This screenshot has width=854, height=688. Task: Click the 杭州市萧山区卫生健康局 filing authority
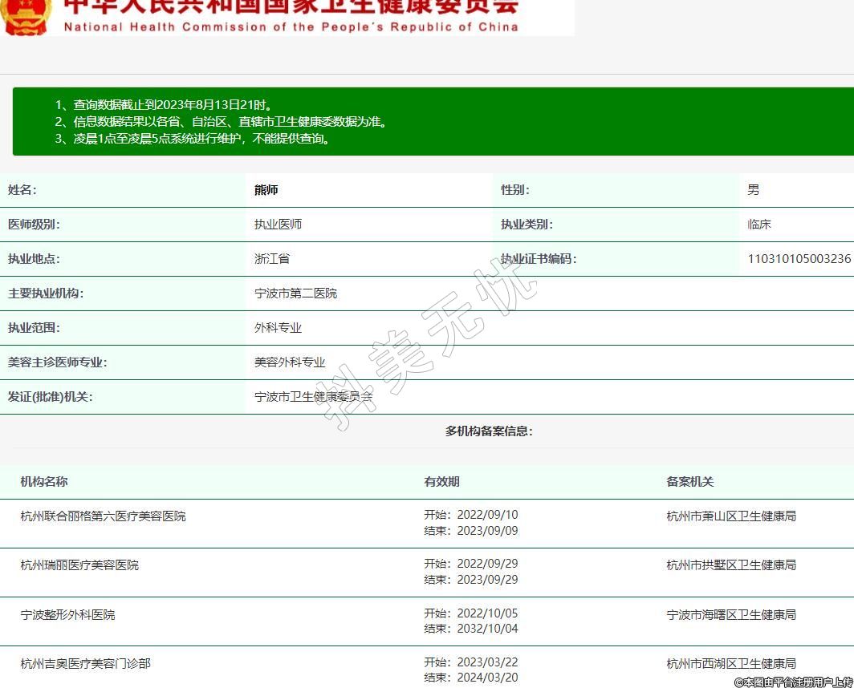tap(730, 516)
